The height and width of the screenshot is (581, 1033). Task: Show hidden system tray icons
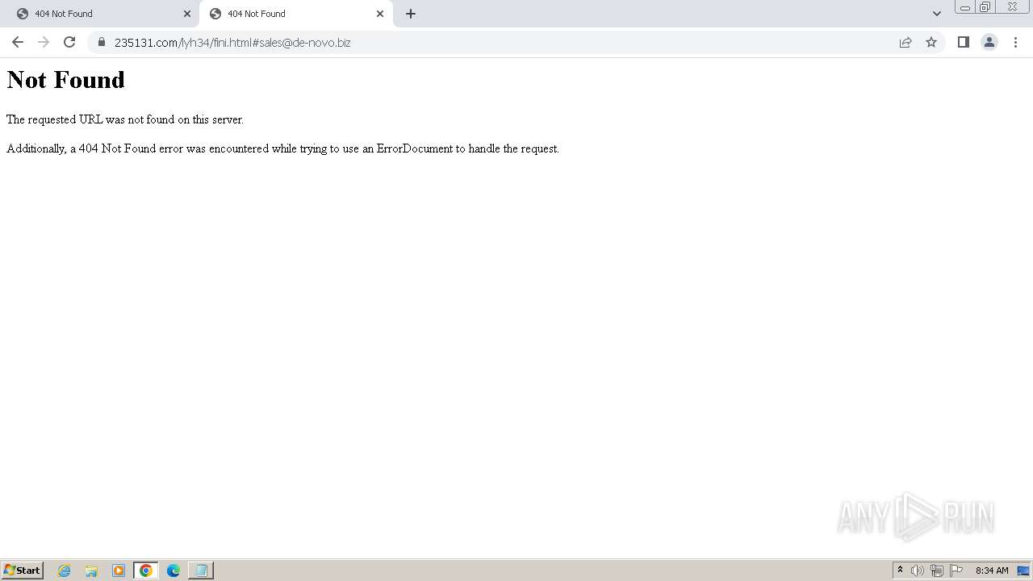pyautogui.click(x=901, y=571)
